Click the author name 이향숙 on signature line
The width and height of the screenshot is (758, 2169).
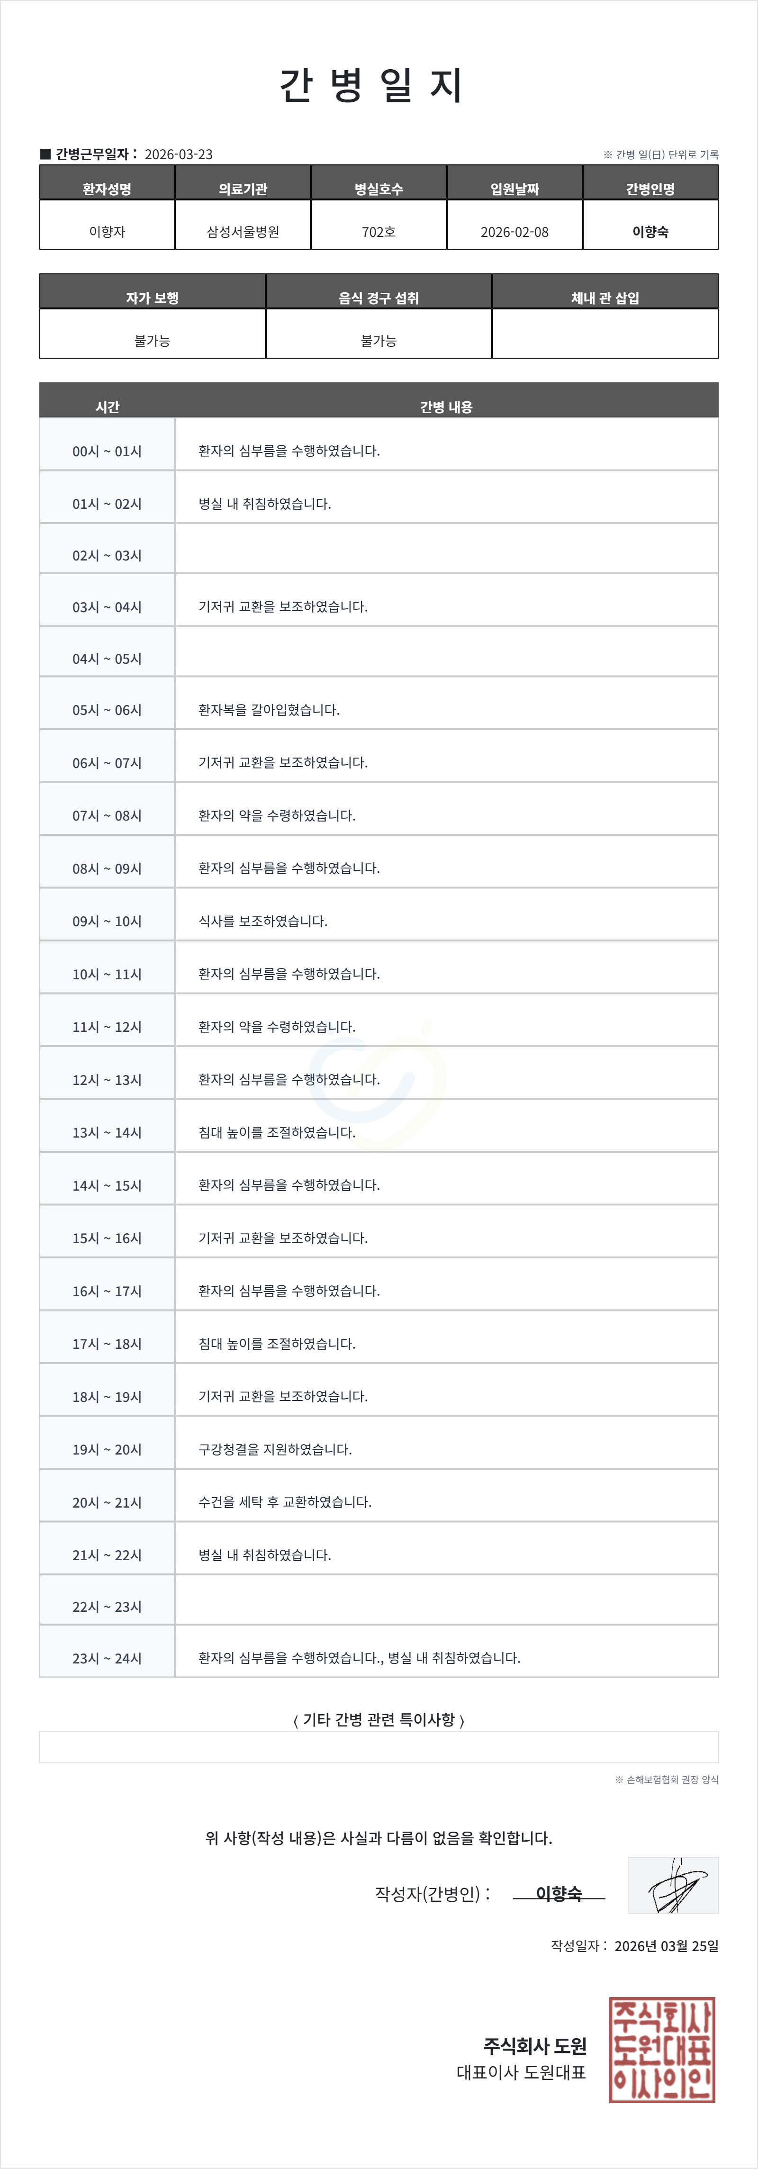[x=559, y=1893]
